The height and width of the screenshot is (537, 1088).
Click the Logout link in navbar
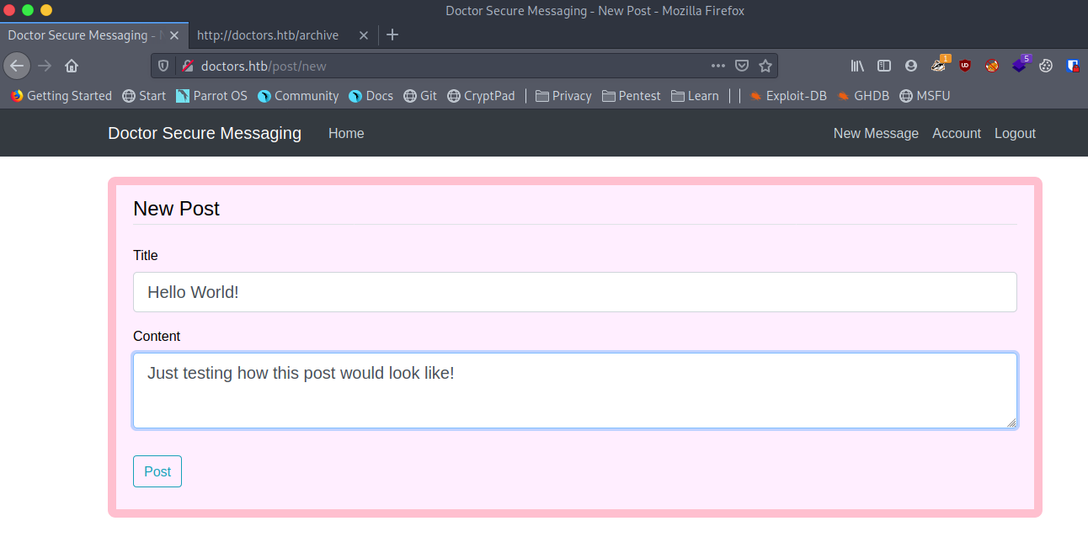[x=1015, y=133]
